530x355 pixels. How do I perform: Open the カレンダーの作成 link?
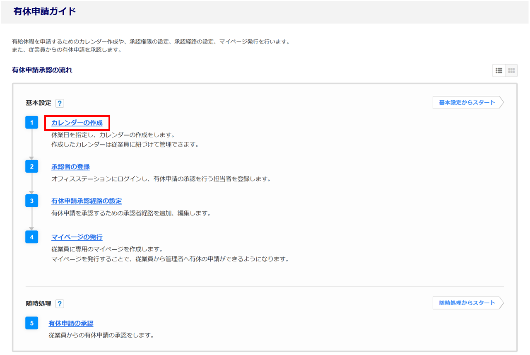pyautogui.click(x=77, y=123)
